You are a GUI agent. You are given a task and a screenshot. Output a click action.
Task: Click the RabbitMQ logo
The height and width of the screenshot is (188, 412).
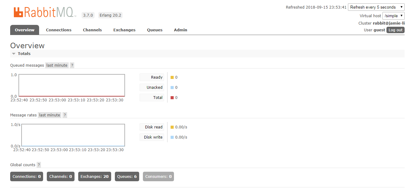point(44,12)
